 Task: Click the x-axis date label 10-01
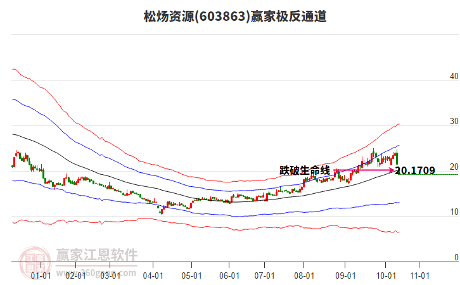tap(386, 275)
